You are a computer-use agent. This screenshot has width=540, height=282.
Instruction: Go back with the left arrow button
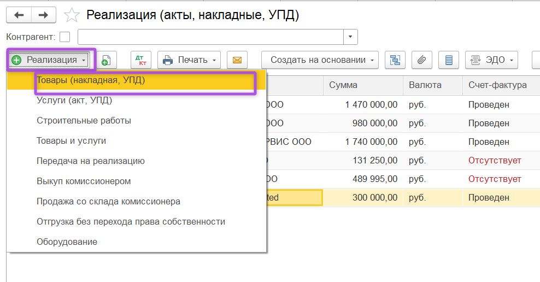(x=19, y=15)
